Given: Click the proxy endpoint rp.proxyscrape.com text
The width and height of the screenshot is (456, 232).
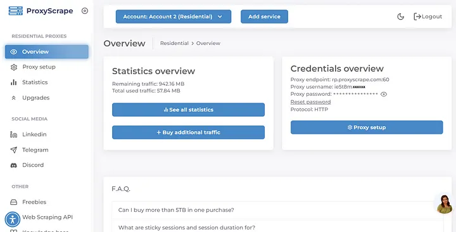Looking at the screenshot, I should tap(360, 79).
